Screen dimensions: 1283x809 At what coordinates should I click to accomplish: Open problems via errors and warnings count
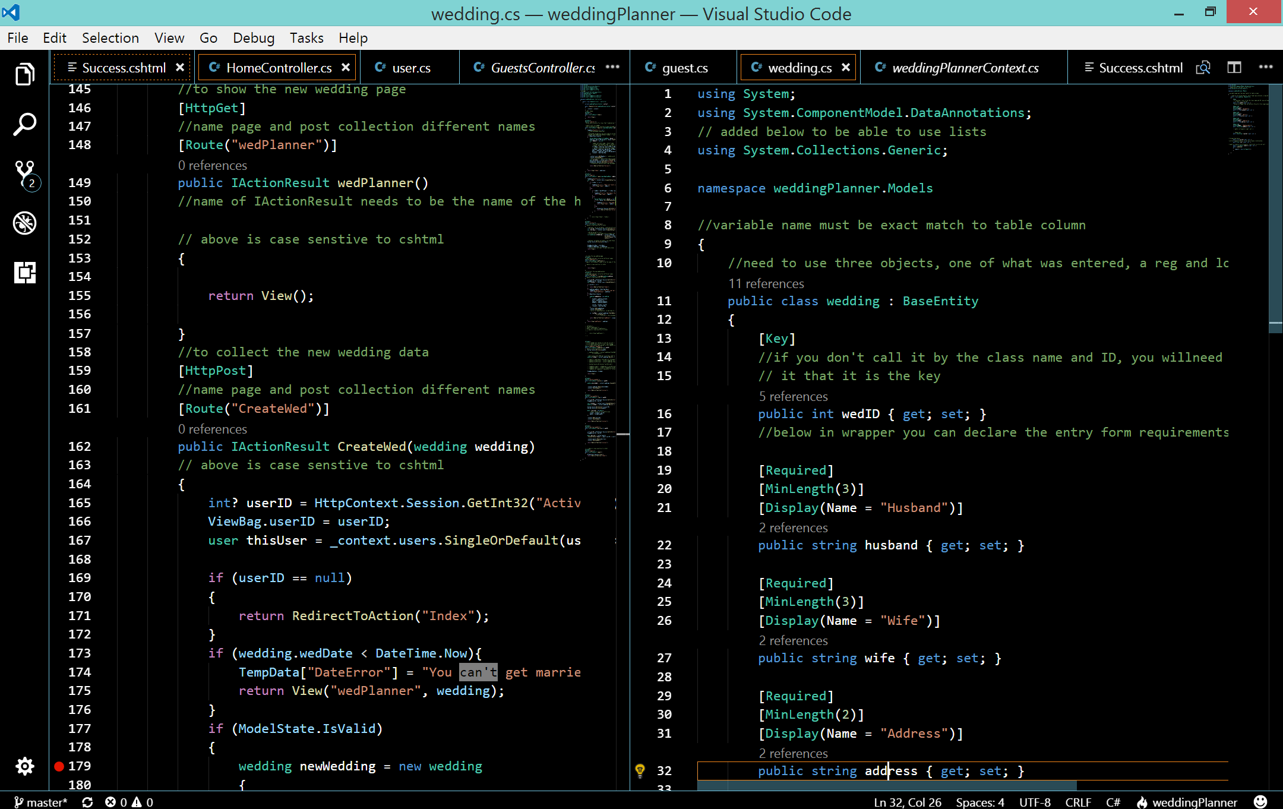[x=129, y=802]
